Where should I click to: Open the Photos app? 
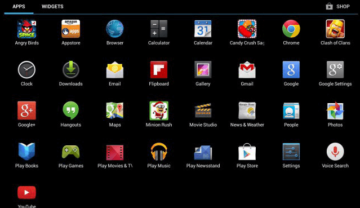click(335, 111)
